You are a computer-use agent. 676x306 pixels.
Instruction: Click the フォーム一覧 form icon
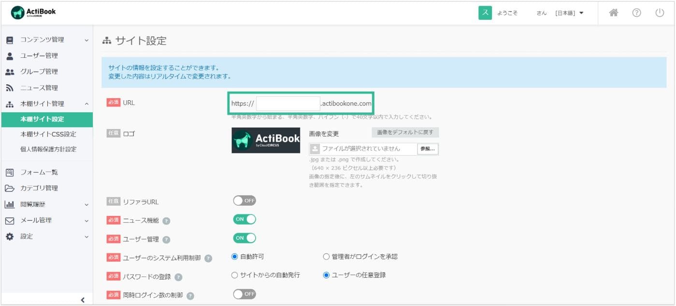10,172
